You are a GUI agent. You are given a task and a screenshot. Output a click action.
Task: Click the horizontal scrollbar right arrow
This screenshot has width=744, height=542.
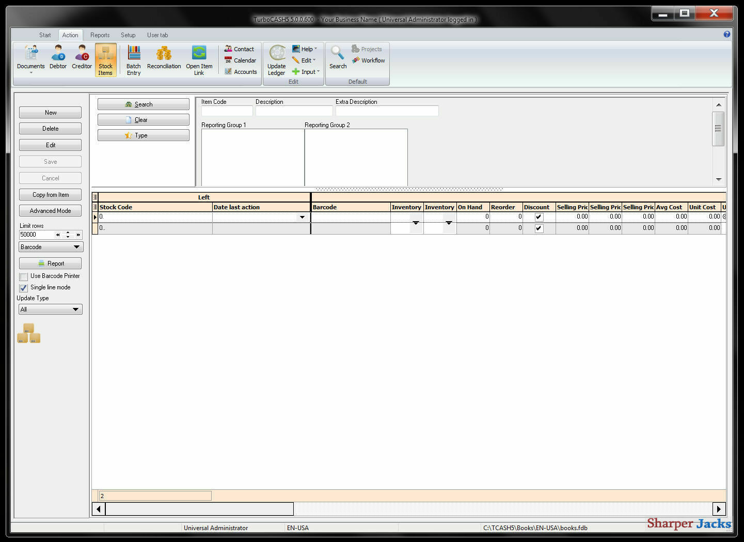[x=719, y=509]
